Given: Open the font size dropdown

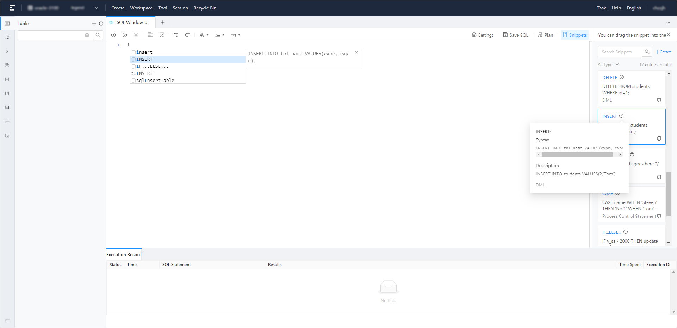Looking at the screenshot, I should pyautogui.click(x=204, y=34).
